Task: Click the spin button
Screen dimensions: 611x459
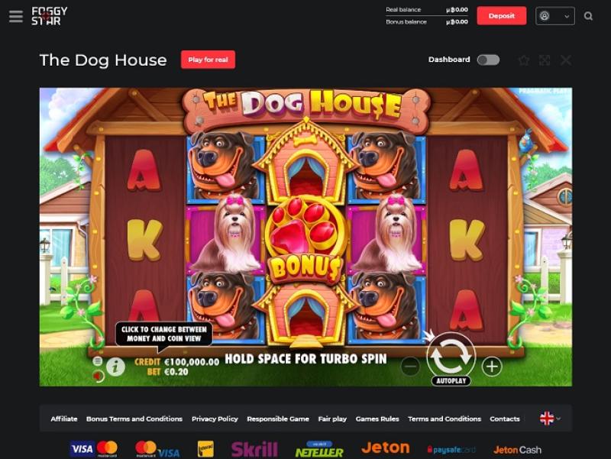Action: point(451,356)
